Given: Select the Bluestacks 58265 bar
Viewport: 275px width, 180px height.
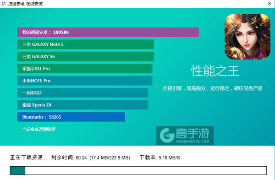Looking at the screenshot, I should [71, 117].
